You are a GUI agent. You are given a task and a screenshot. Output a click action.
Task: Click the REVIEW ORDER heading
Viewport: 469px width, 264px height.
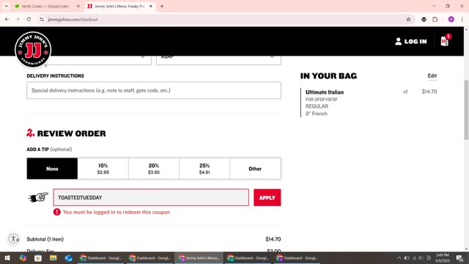click(x=71, y=133)
